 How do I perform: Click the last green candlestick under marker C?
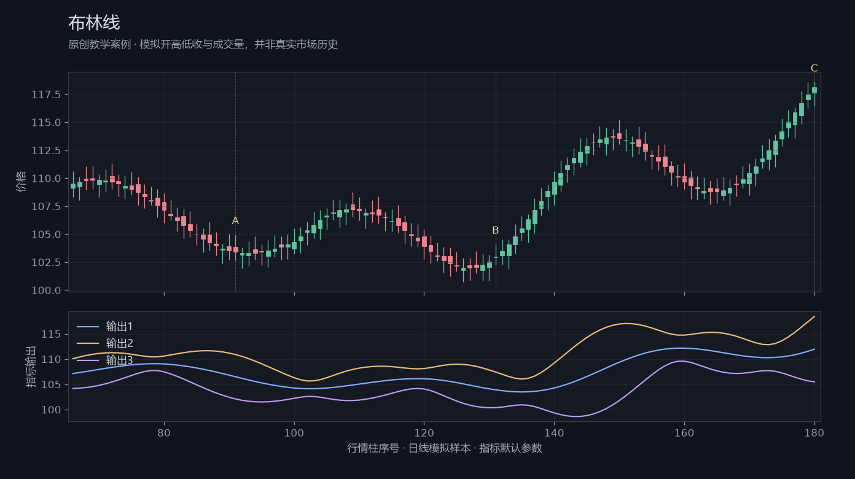click(x=814, y=90)
